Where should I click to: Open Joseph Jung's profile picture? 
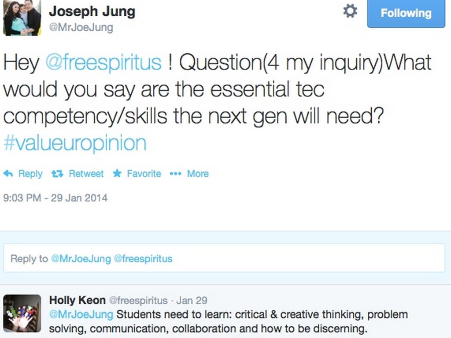22,17
